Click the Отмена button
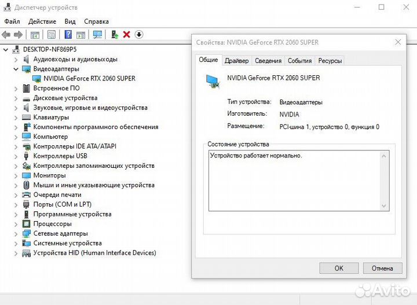Screen dimensions: 417x305 382,269
